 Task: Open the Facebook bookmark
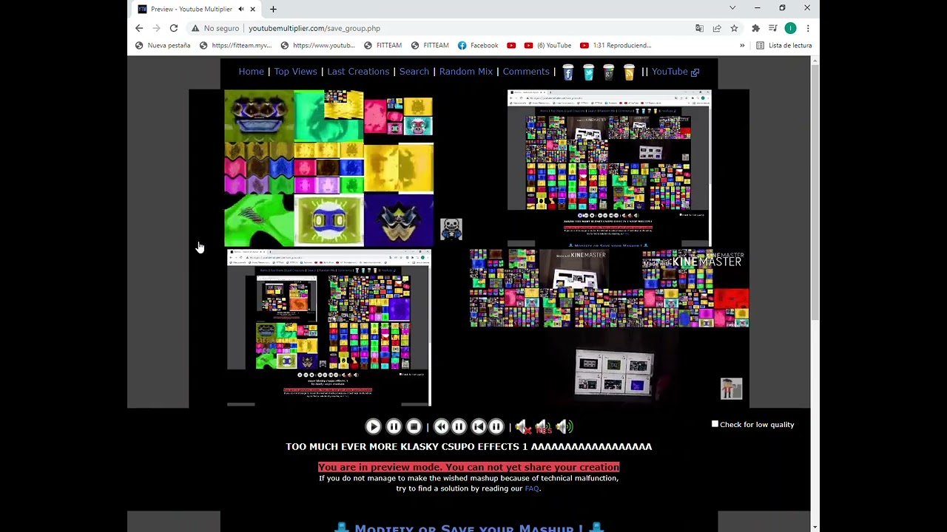click(x=478, y=45)
